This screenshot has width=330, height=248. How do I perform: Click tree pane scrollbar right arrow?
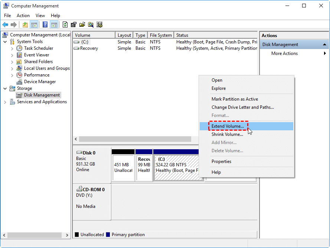tap(67, 235)
